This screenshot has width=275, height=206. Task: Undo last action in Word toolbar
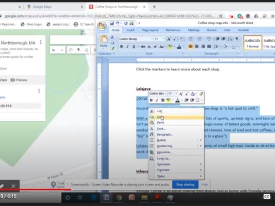point(117,23)
